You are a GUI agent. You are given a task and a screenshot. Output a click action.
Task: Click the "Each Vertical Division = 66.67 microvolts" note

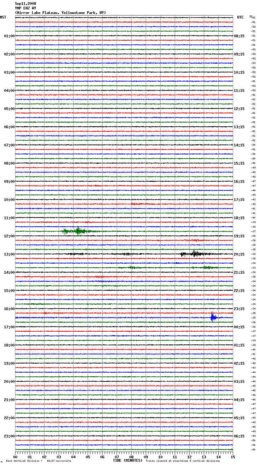pos(38,461)
